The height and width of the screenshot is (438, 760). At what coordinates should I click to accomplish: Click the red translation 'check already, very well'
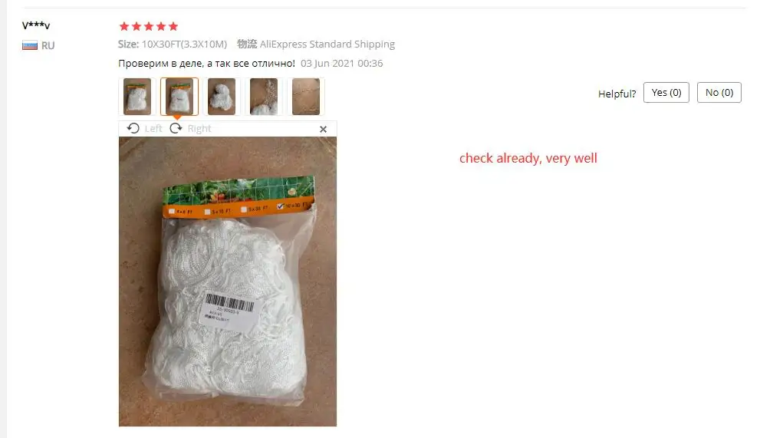click(528, 158)
